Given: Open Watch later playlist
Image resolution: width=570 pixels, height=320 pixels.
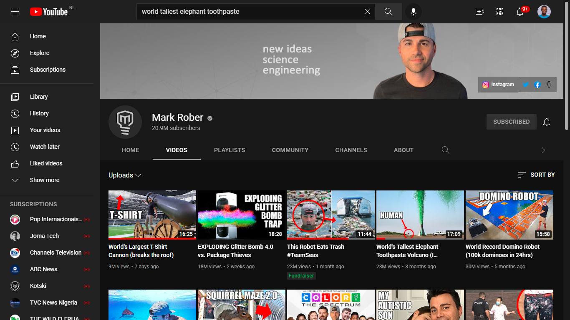Looking at the screenshot, I should click(47, 147).
